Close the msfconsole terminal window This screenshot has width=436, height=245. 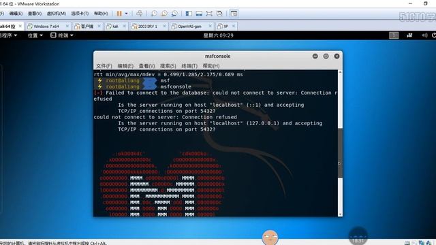point(337,56)
